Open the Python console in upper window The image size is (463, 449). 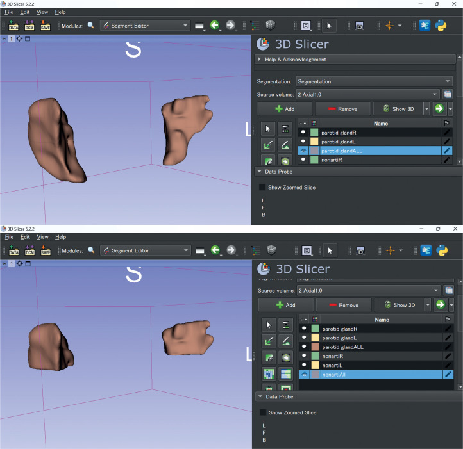441,26
